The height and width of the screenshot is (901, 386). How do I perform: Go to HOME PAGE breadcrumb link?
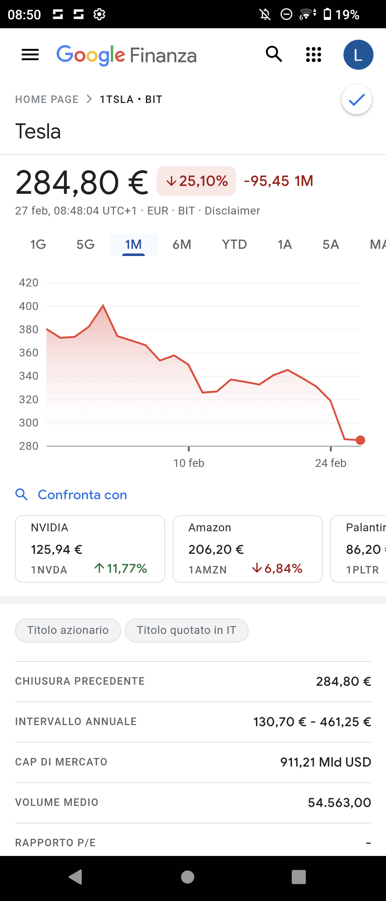click(47, 99)
